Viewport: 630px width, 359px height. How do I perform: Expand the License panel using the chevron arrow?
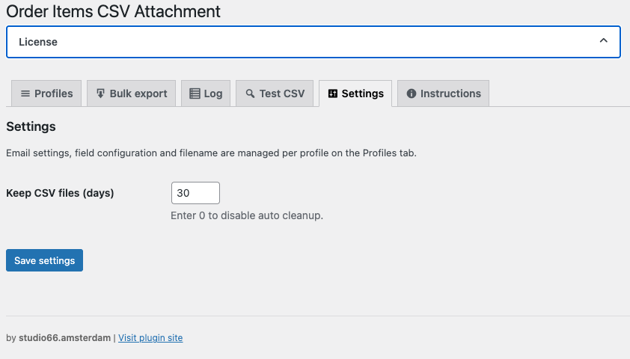[x=604, y=42]
